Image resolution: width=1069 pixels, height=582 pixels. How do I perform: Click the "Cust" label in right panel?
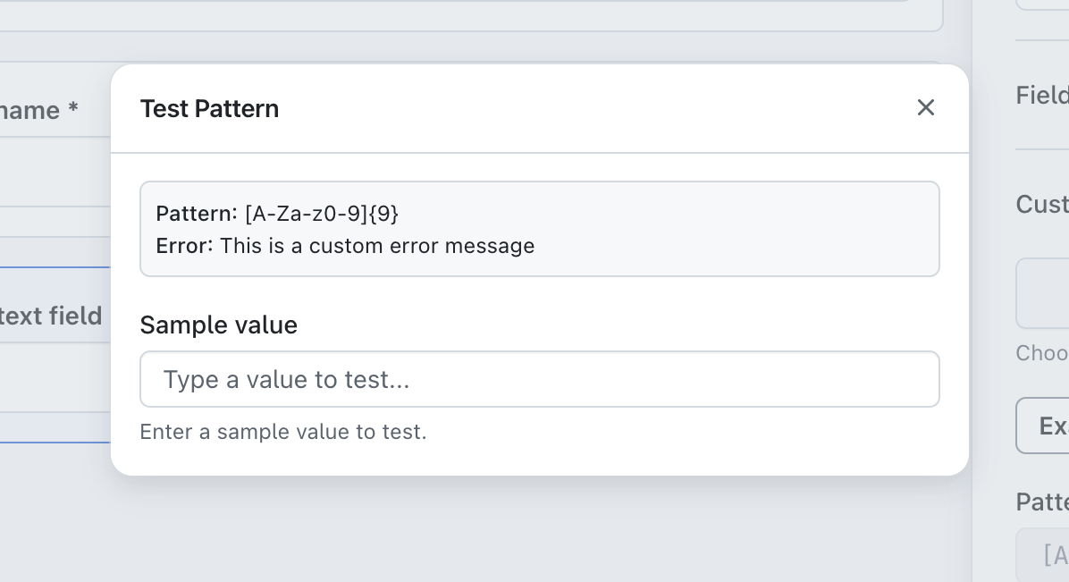[1042, 205]
